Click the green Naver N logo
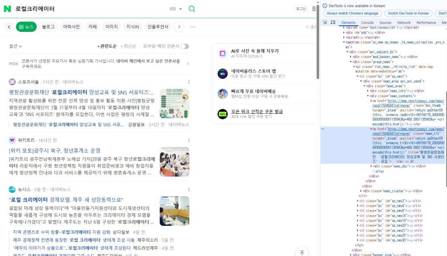 coord(7,9)
